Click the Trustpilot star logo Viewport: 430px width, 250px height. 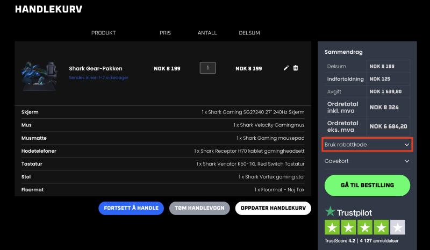click(330, 212)
